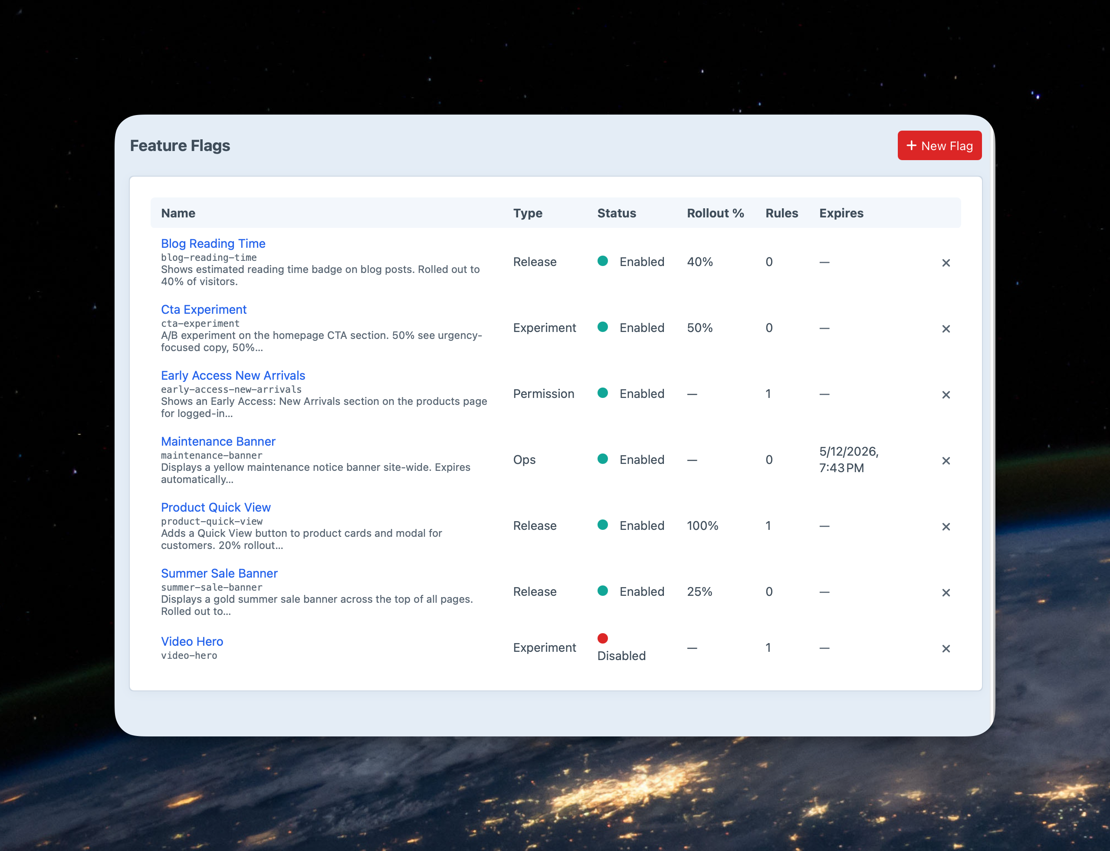This screenshot has width=1110, height=851.
Task: Click the Expires column header
Action: 841,213
